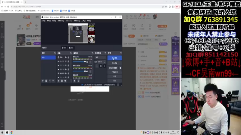
Task: Mute the video capture device audio channel
Action: click(x=87, y=71)
